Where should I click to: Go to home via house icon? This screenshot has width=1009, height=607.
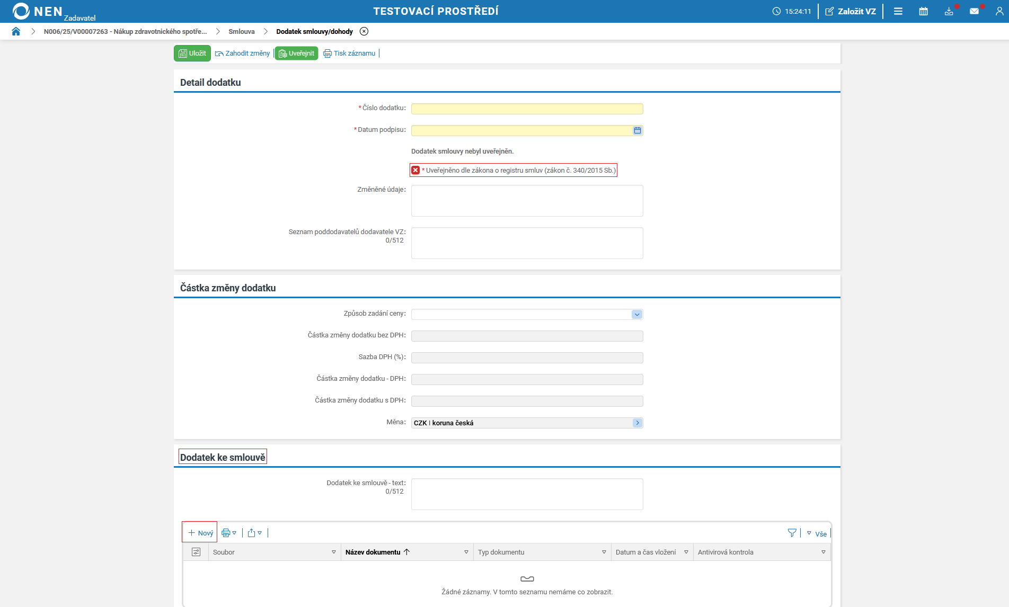[16, 31]
